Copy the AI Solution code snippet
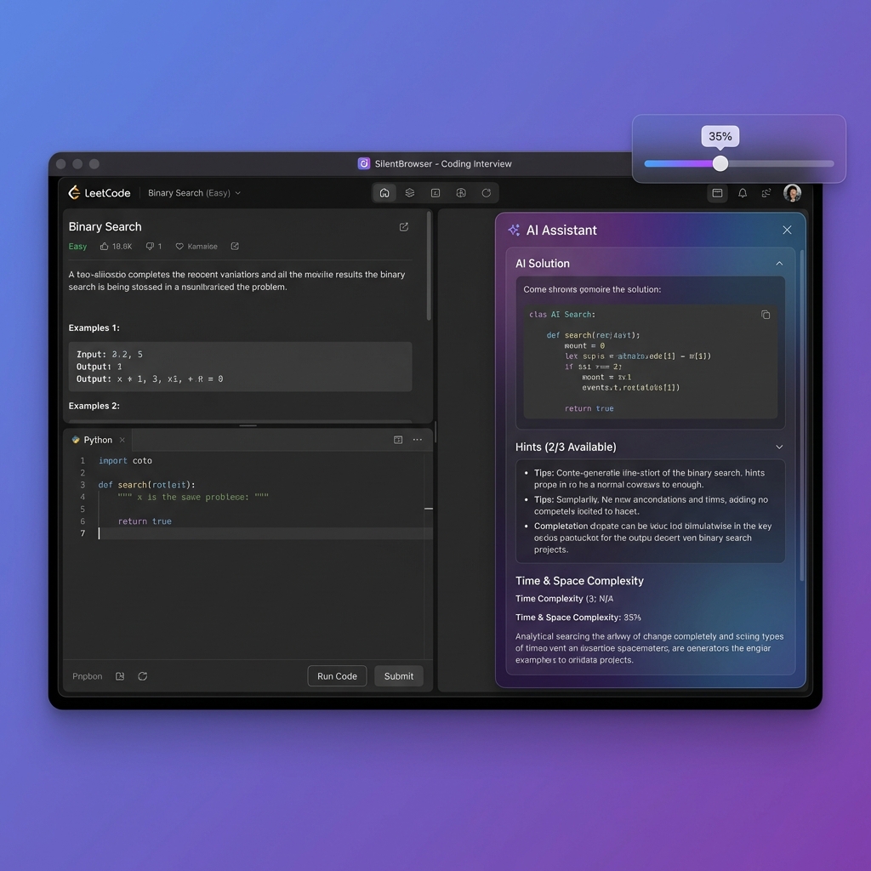Viewport: 871px width, 871px height. [x=766, y=314]
